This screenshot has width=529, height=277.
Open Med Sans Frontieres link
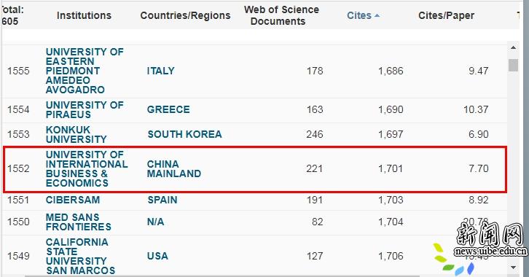pos(78,222)
